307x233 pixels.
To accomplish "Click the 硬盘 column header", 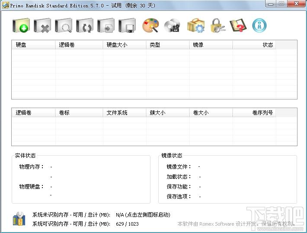I will pos(33,45).
